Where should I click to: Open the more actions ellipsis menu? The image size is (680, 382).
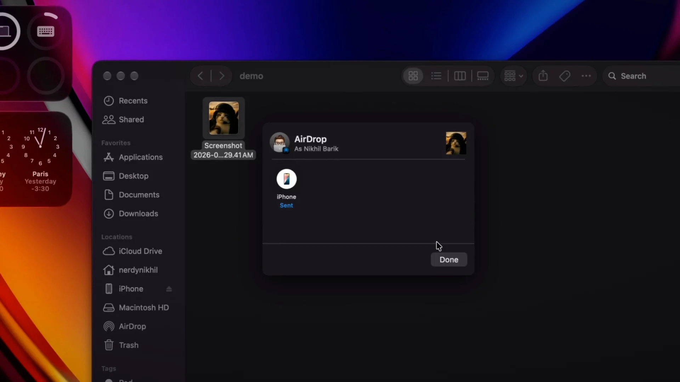tap(586, 76)
